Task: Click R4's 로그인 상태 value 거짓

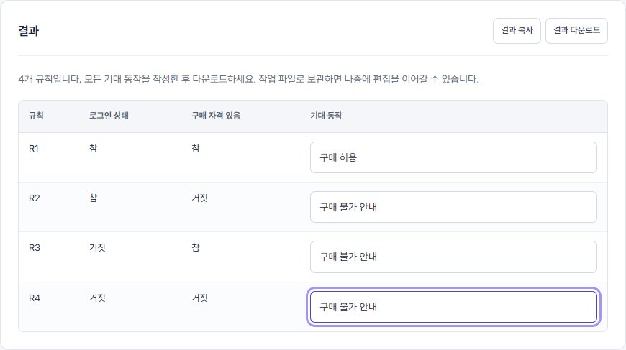Action: click(x=97, y=298)
